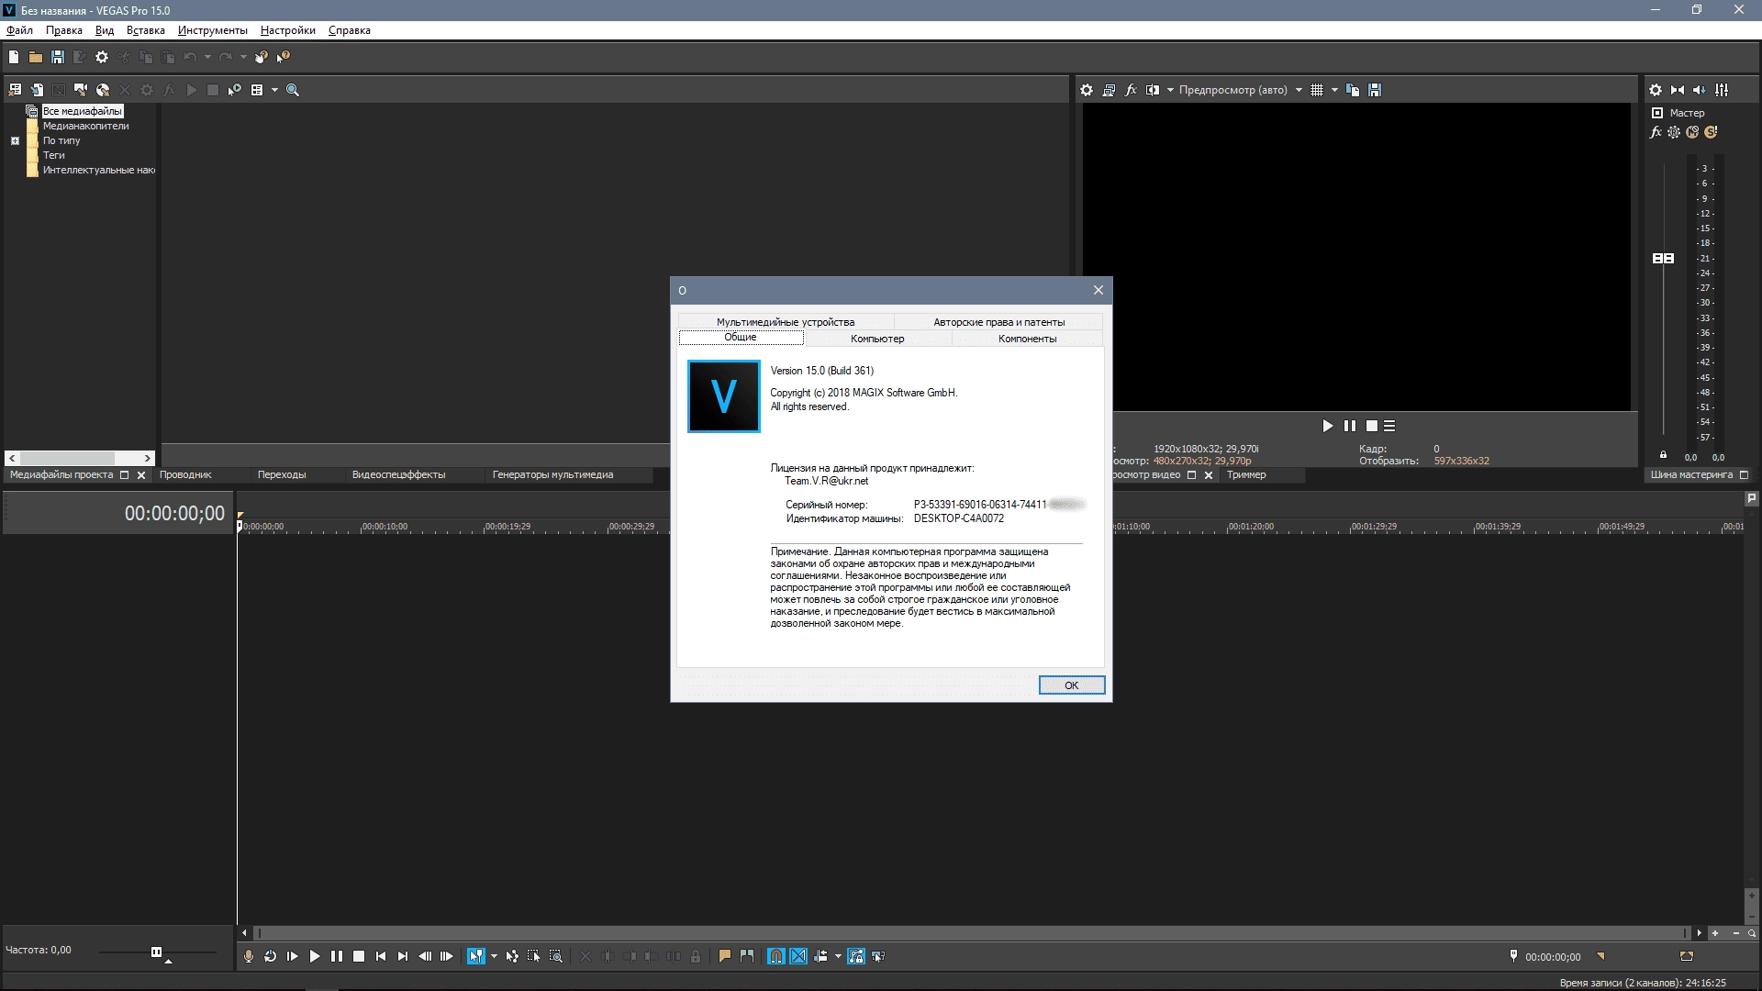Switch to the Переходы tab

click(x=282, y=474)
